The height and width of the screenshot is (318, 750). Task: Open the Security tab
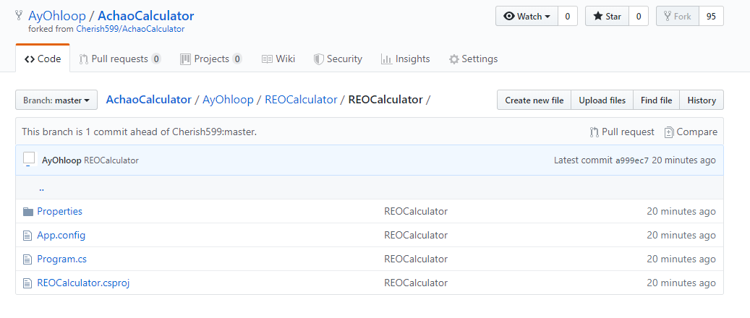(338, 59)
